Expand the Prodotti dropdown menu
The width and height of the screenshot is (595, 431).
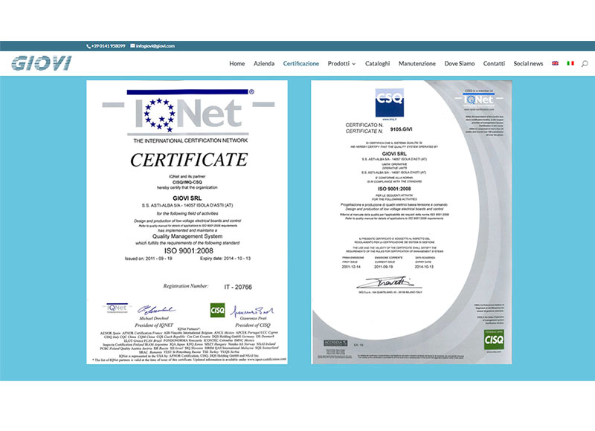point(341,64)
